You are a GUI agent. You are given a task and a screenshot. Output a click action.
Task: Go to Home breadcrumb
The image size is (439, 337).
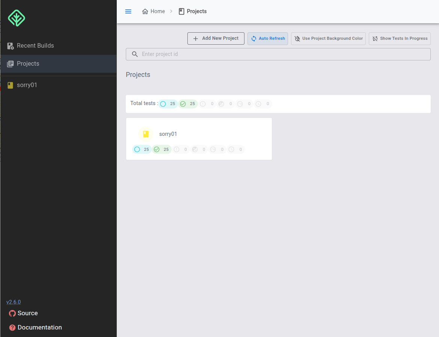[x=154, y=12]
